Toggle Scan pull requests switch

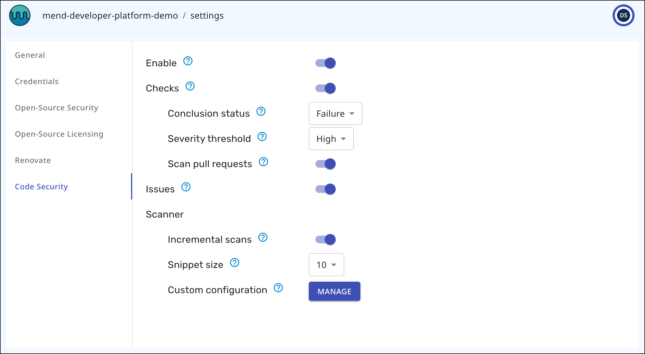tap(326, 164)
